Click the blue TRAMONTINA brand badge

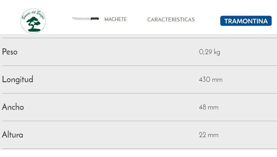click(x=245, y=21)
